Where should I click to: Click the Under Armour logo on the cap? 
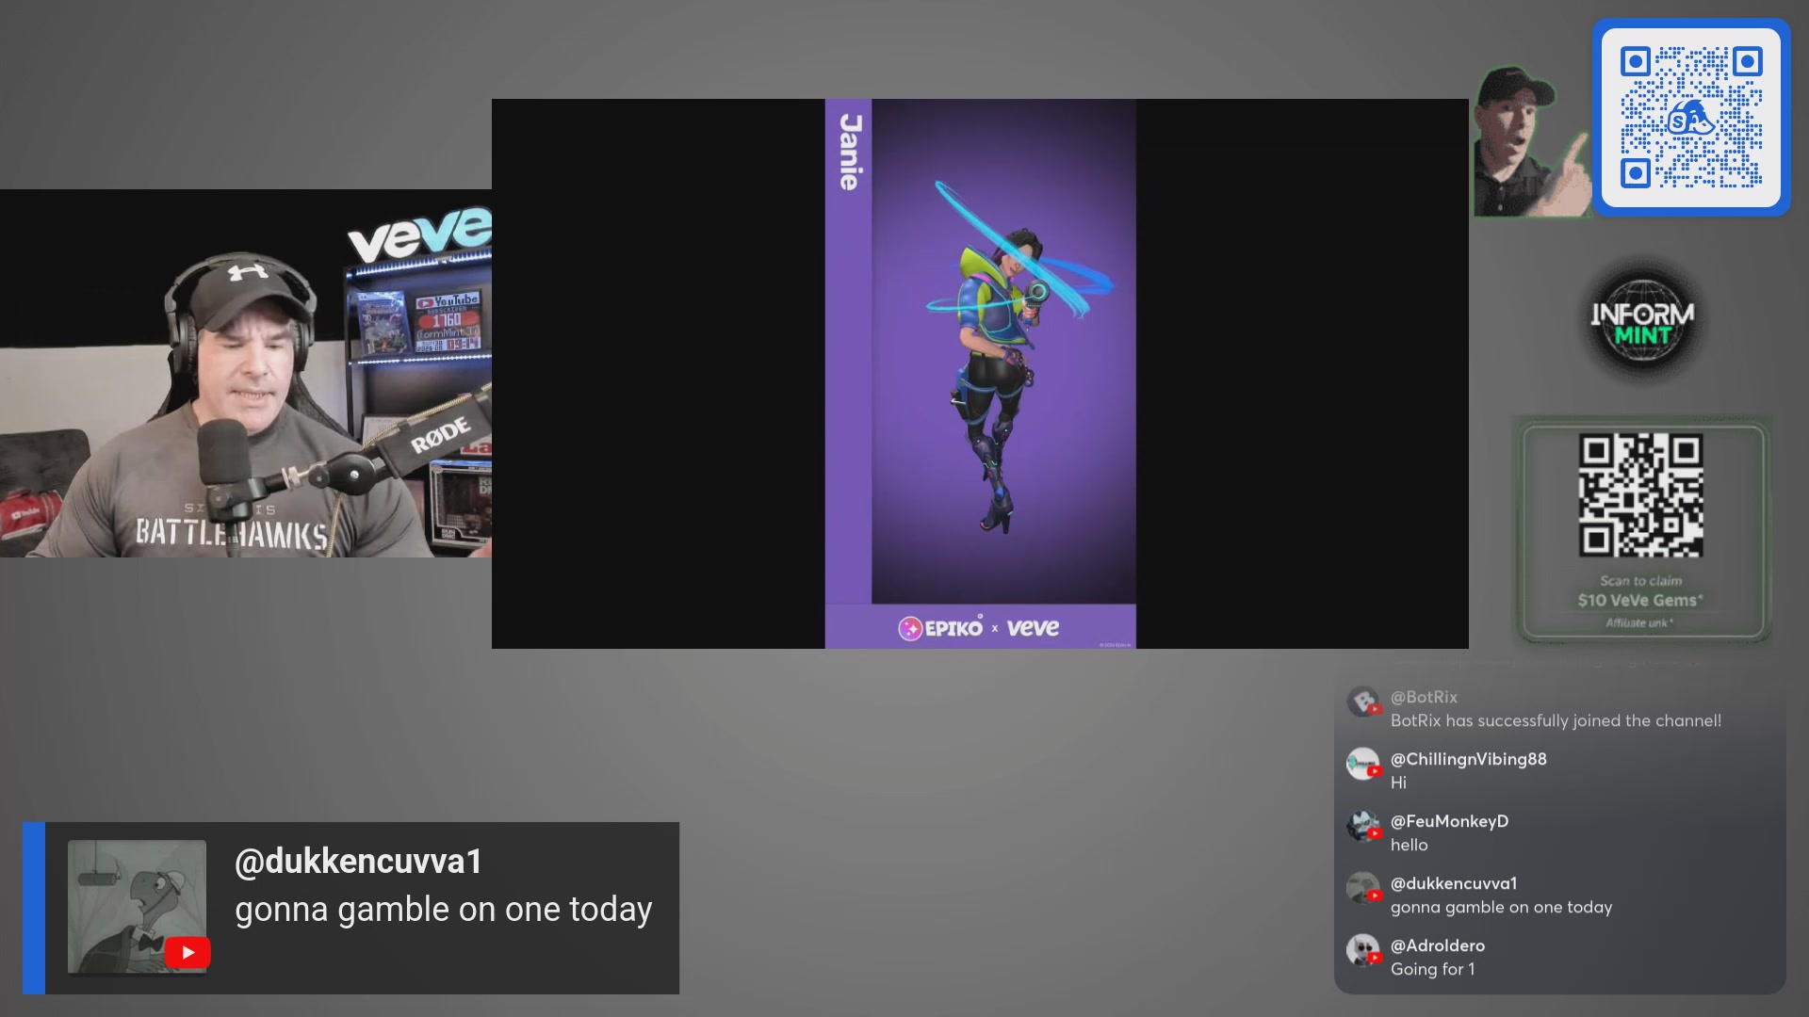247,272
